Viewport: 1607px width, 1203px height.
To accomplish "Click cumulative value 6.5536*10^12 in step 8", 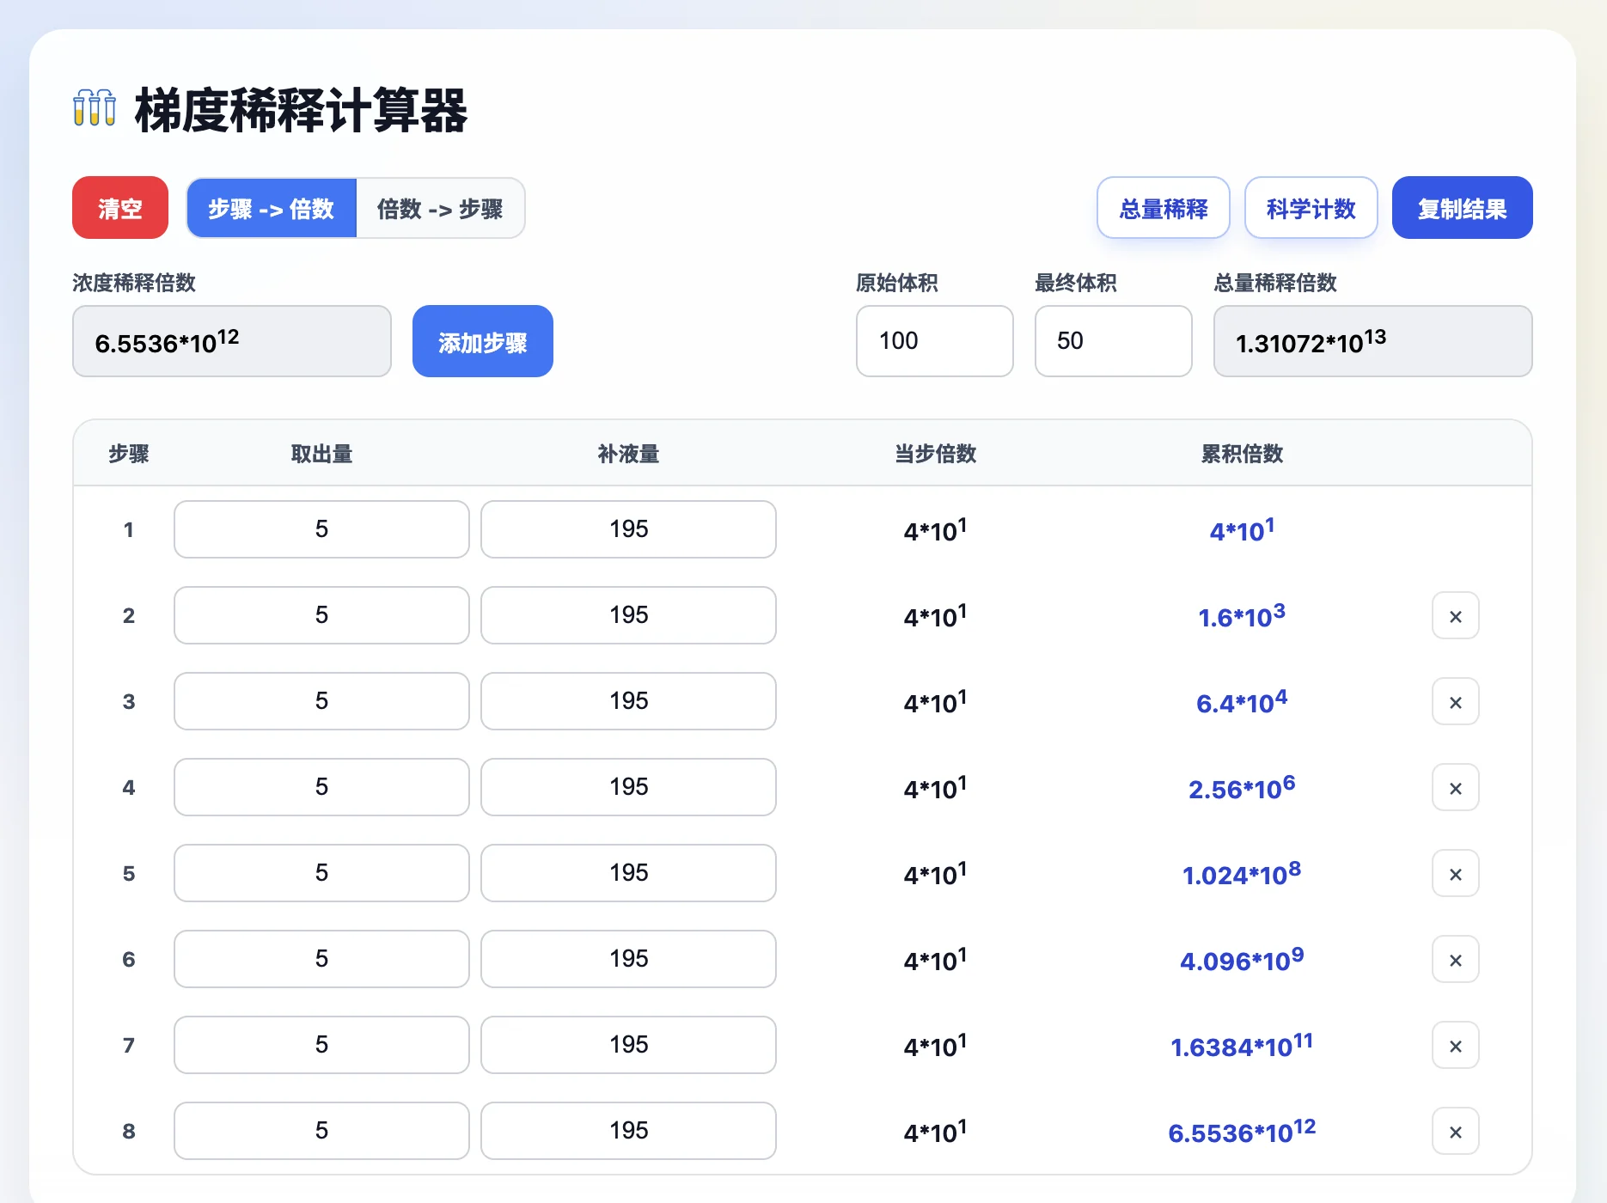I will click(x=1242, y=1131).
